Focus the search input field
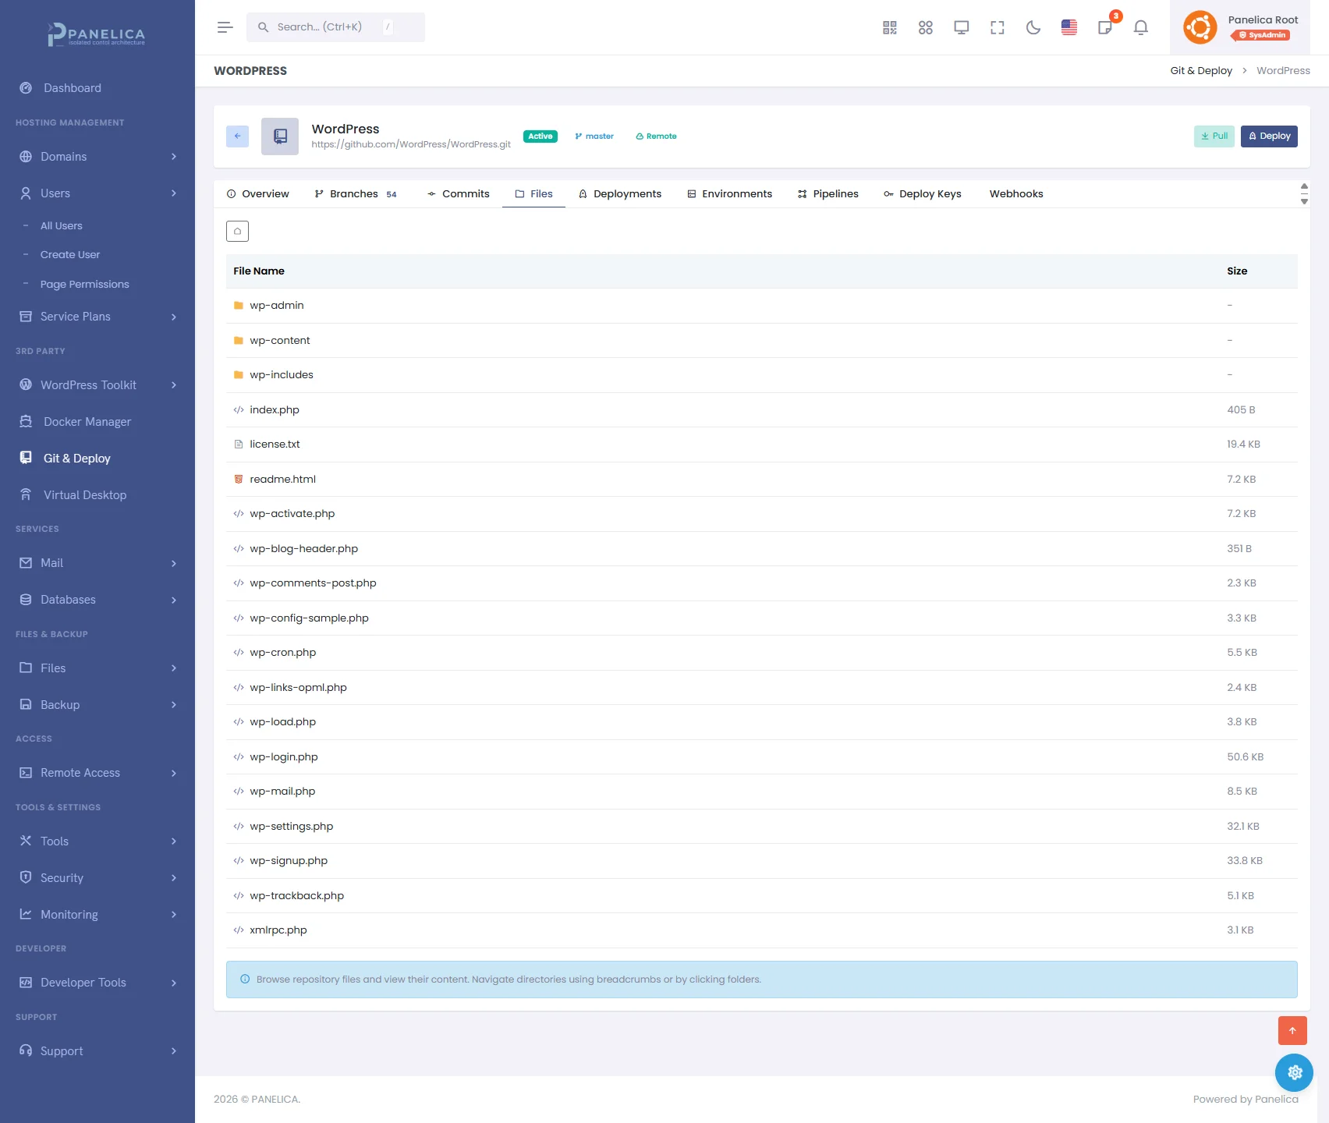 (328, 27)
